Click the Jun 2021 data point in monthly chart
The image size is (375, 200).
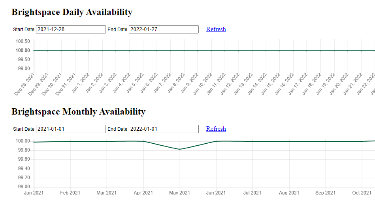[x=216, y=141]
